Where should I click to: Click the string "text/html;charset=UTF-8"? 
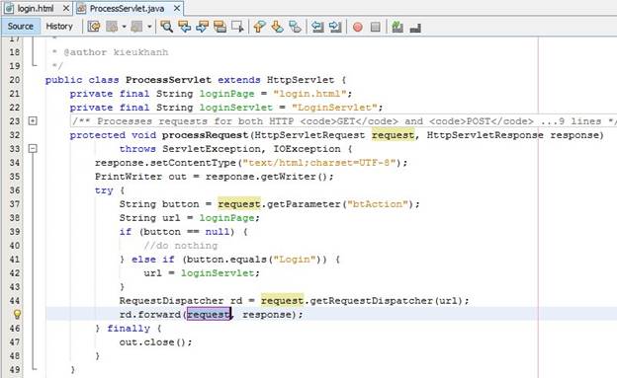(319, 163)
